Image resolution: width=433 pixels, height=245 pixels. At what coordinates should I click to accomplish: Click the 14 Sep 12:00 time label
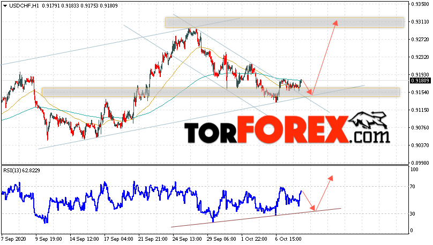pyautogui.click(x=84, y=239)
